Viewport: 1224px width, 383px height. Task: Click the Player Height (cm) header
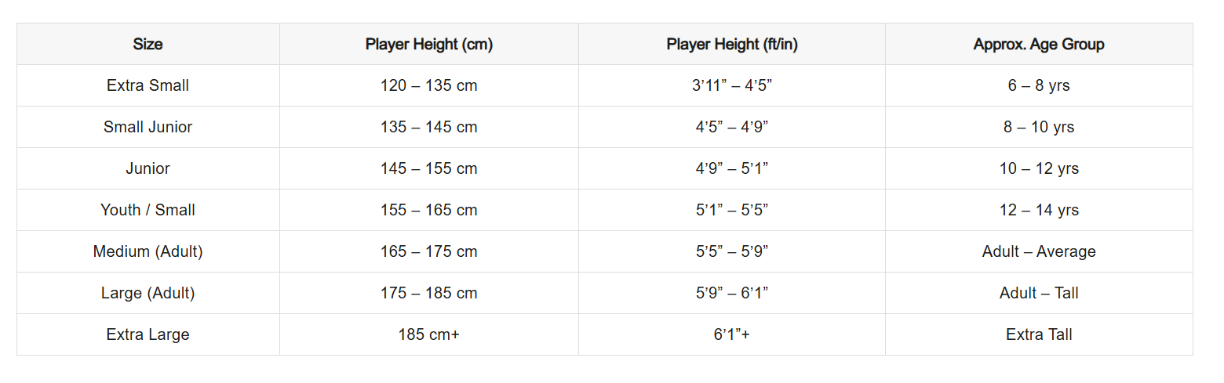(x=428, y=44)
